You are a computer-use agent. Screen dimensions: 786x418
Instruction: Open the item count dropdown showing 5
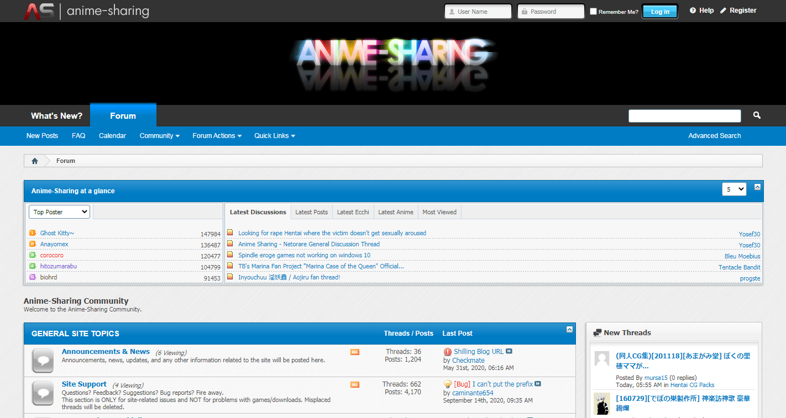click(x=734, y=189)
